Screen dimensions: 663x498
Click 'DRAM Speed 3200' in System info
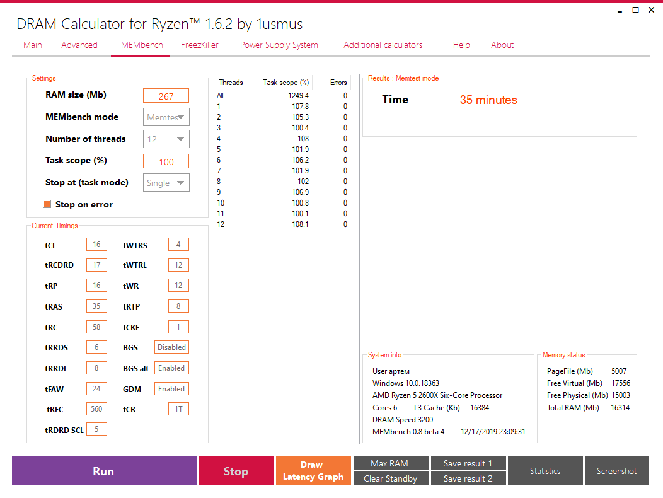click(403, 420)
